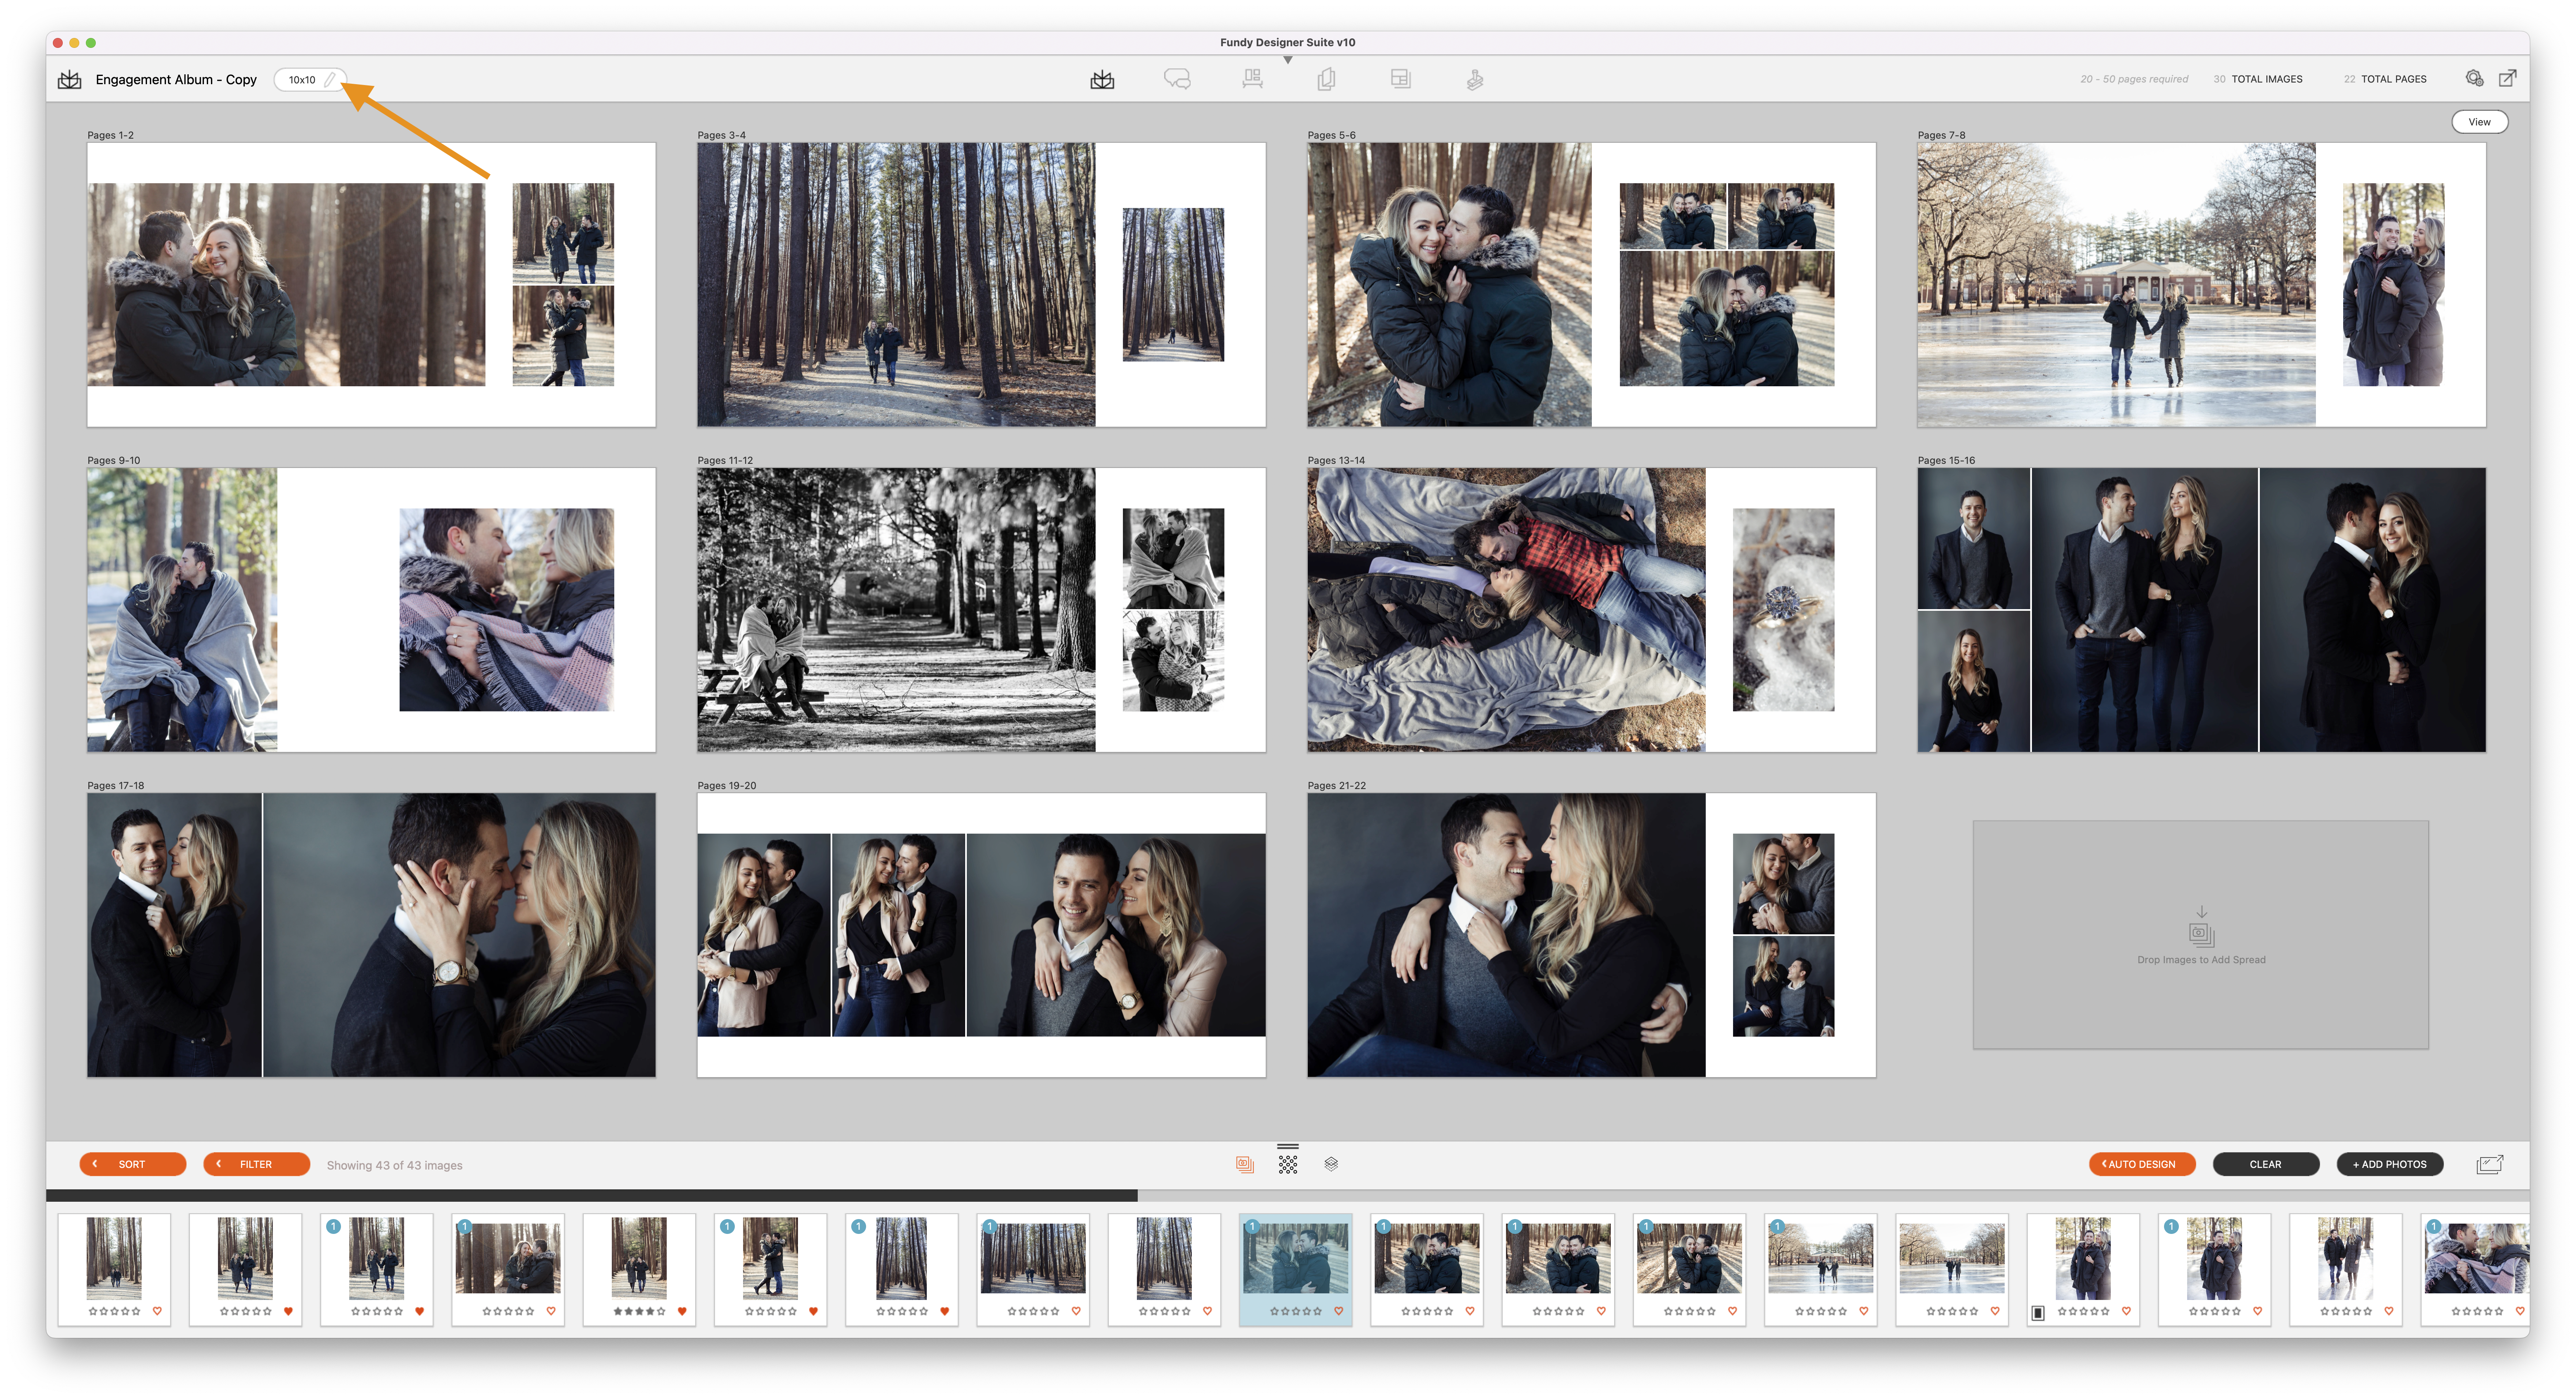Expand the SORT options
The image size is (2576, 1399).
pyautogui.click(x=133, y=1164)
